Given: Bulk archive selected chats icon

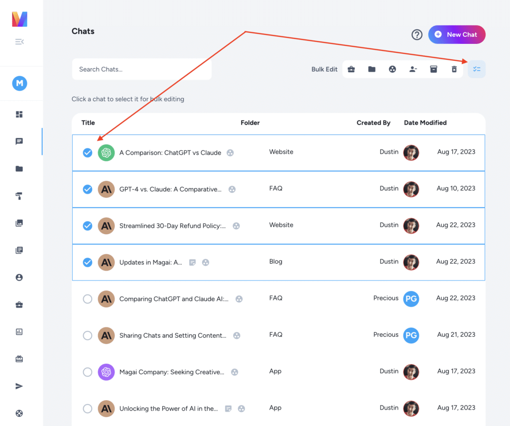Looking at the screenshot, I should pyautogui.click(x=434, y=69).
